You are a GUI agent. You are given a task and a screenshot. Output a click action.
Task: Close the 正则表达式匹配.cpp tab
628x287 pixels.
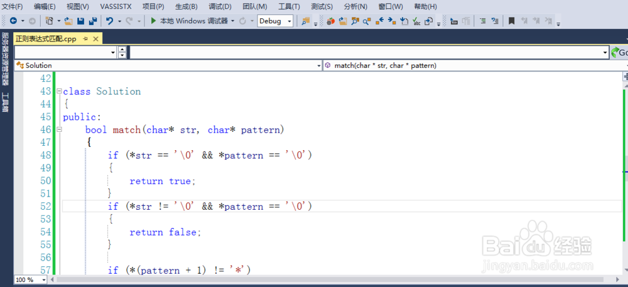pyautogui.click(x=95, y=39)
